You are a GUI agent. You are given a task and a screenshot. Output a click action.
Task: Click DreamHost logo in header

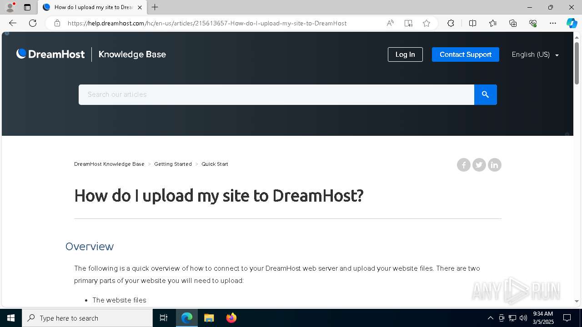(x=50, y=54)
